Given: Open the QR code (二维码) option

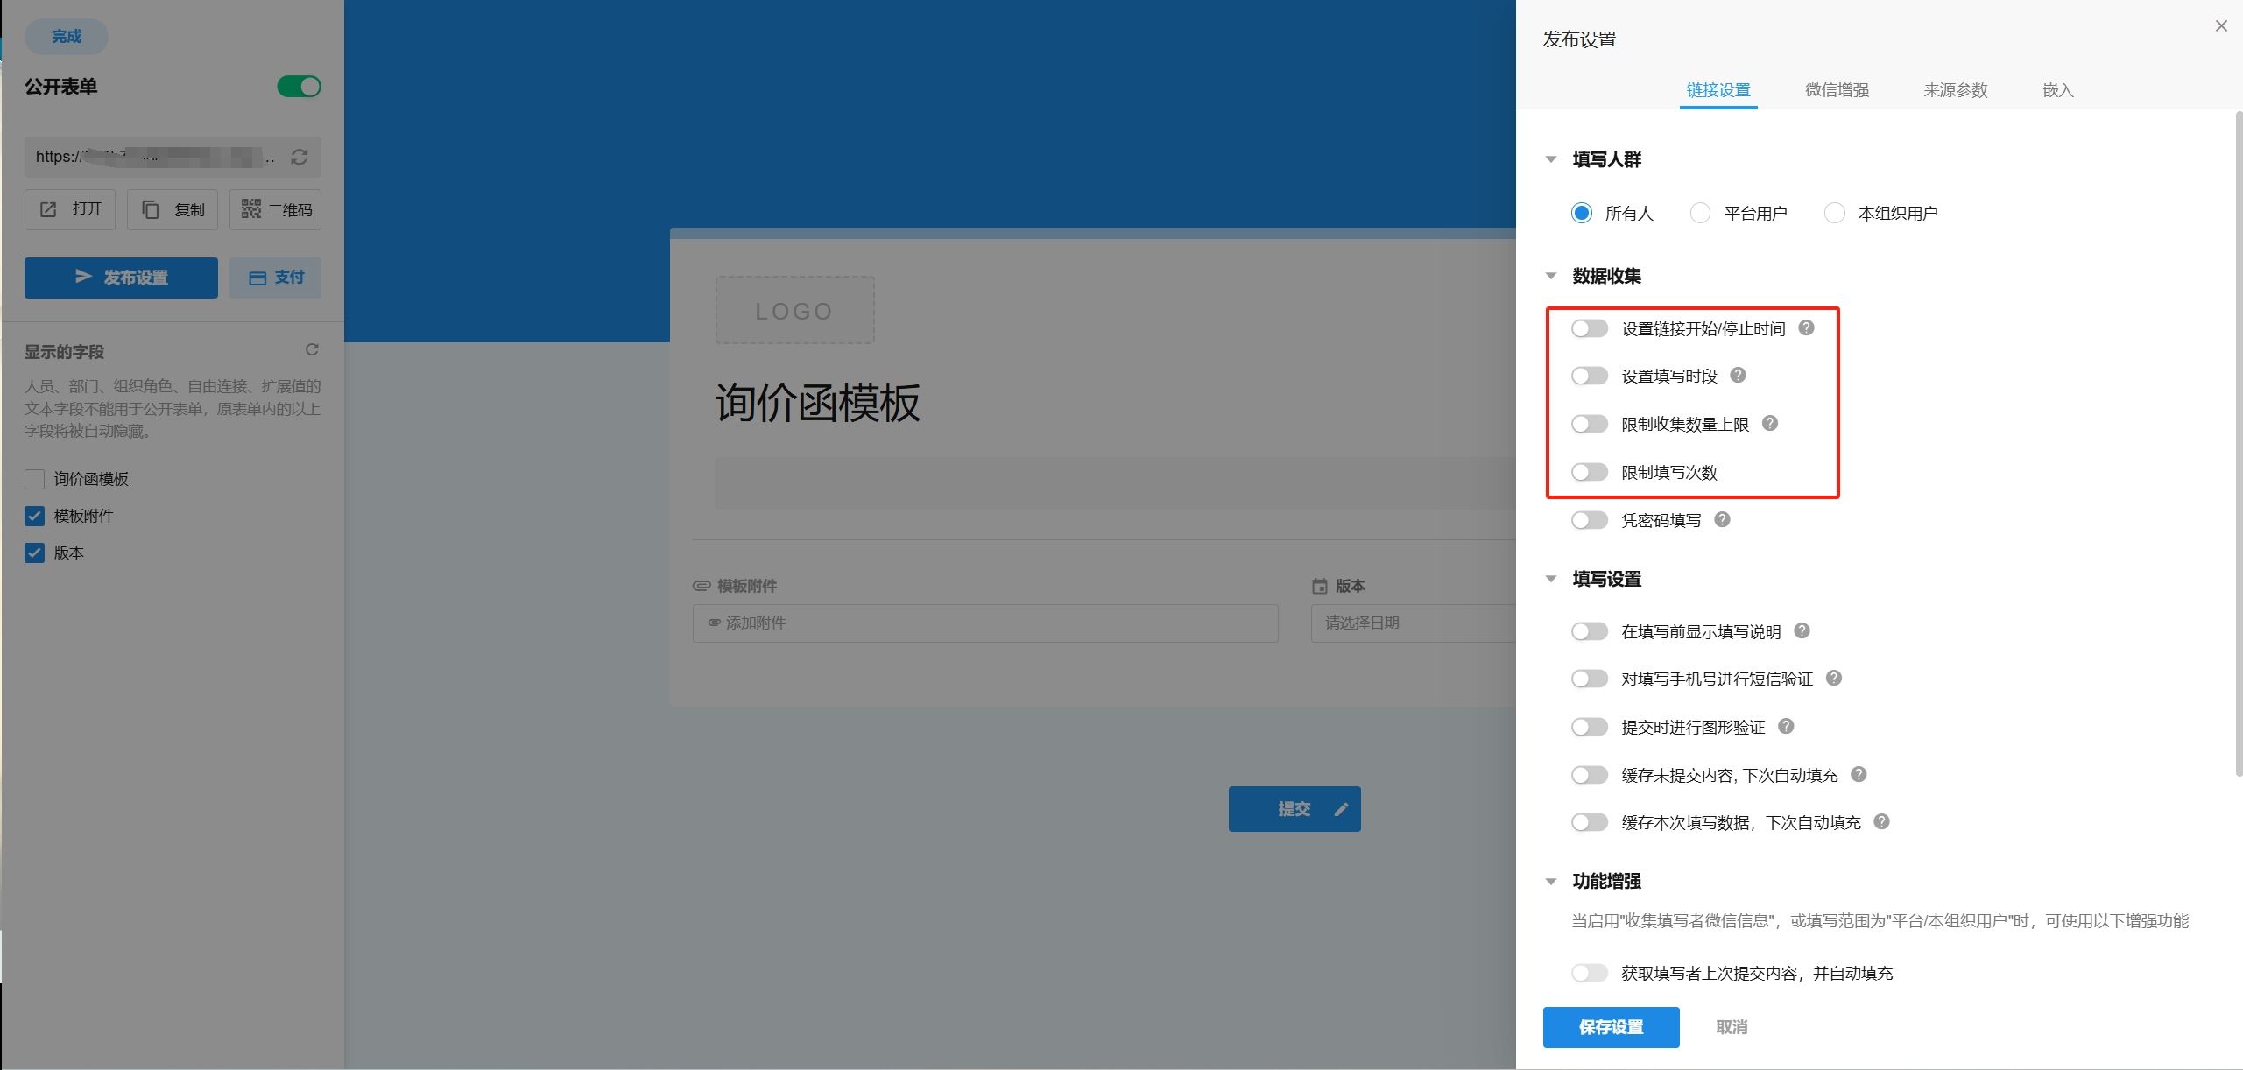Looking at the screenshot, I should 275,208.
